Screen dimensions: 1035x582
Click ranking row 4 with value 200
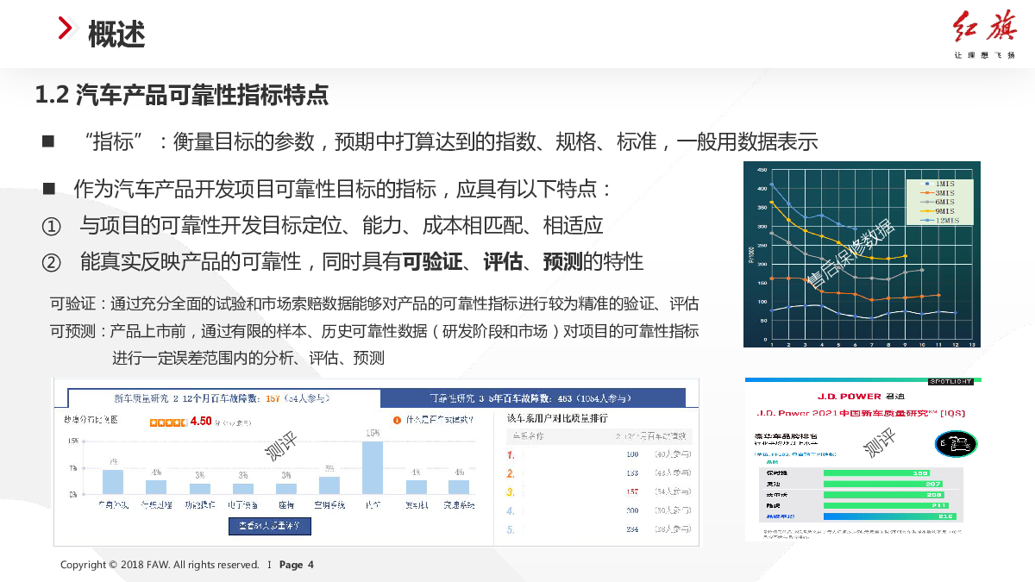[599, 510]
